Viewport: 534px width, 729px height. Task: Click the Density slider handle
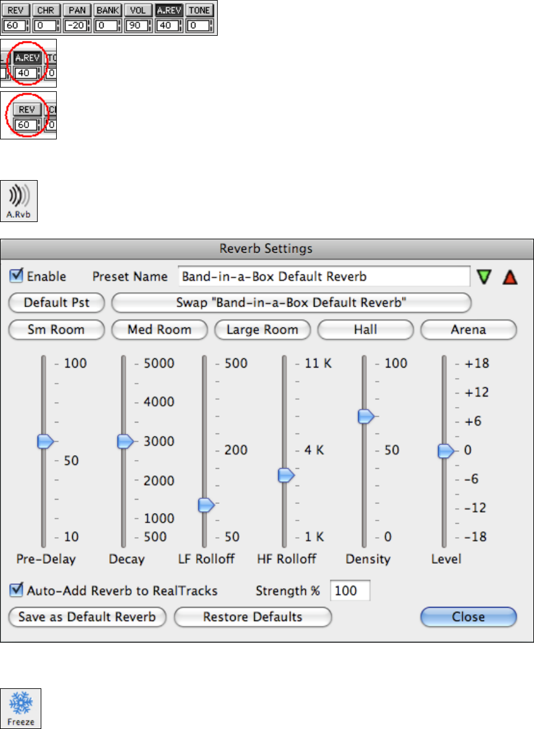point(366,416)
